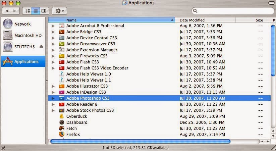Click the horizontal scrollbar right arrow
The height and width of the screenshot is (151, 276).
point(268,141)
